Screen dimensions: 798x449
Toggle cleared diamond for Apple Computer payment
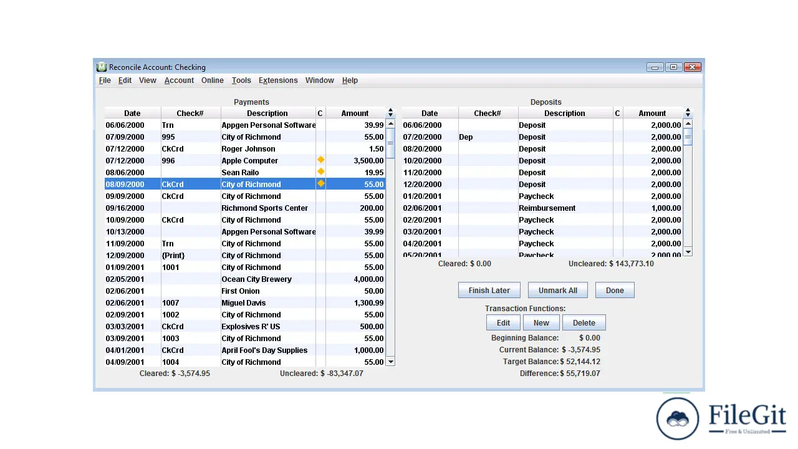point(320,160)
